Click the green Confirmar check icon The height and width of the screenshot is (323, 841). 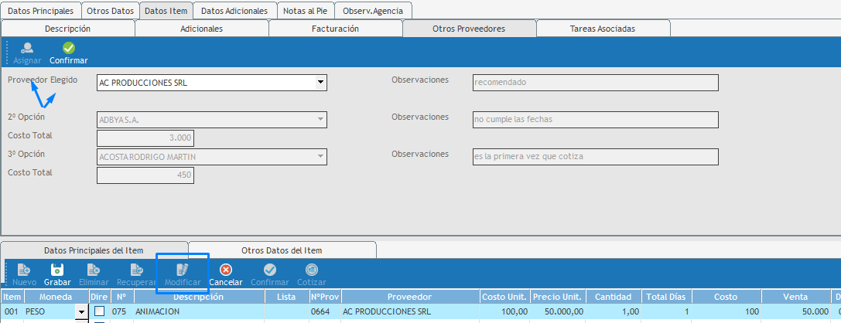69,48
